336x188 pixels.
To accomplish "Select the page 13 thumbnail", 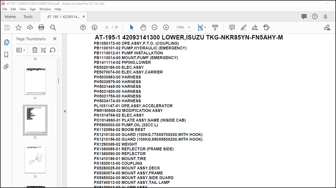I will tap(35, 159).
